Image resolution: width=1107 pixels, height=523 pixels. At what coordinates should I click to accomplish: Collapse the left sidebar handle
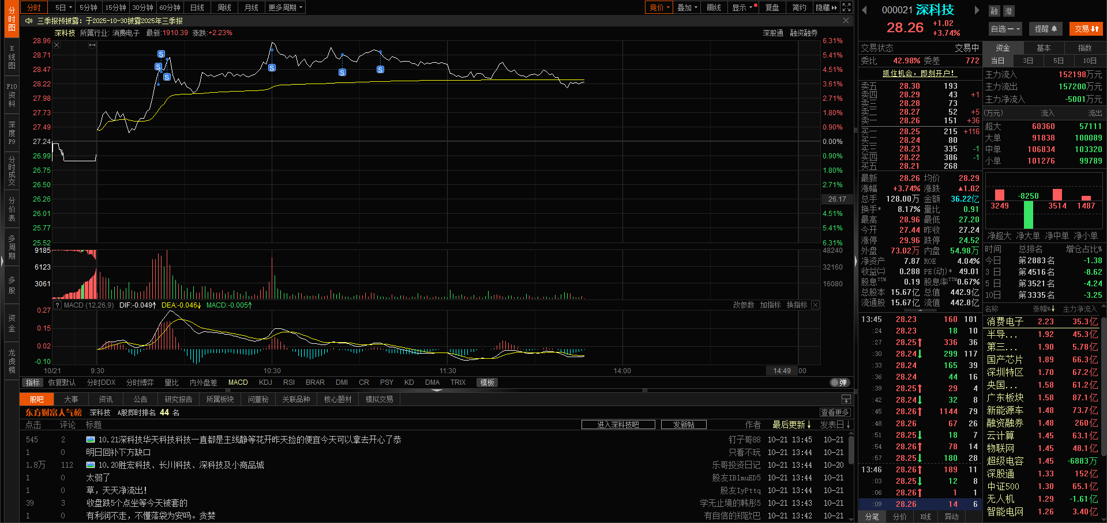click(2, 261)
